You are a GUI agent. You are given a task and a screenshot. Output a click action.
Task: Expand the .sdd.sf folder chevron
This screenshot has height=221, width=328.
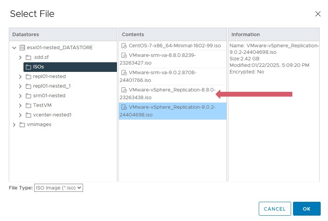pyautogui.click(x=20, y=57)
